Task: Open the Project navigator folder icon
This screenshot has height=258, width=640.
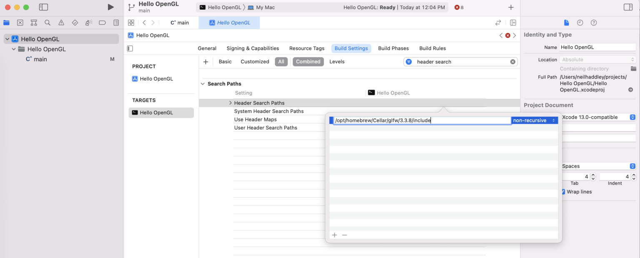Action: pos(6,23)
